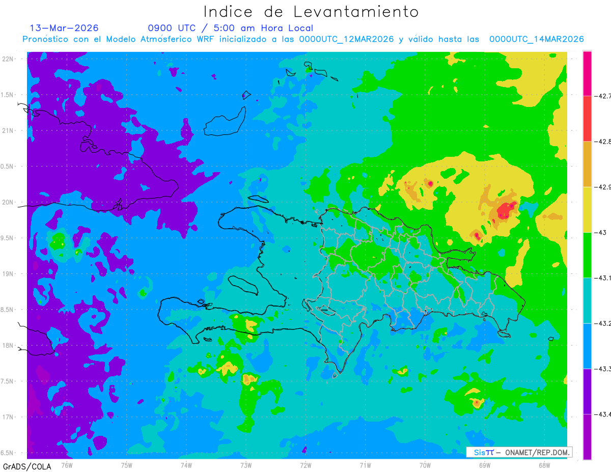Click the "21N" latitude label
611x472 pixels.
click(x=7, y=130)
